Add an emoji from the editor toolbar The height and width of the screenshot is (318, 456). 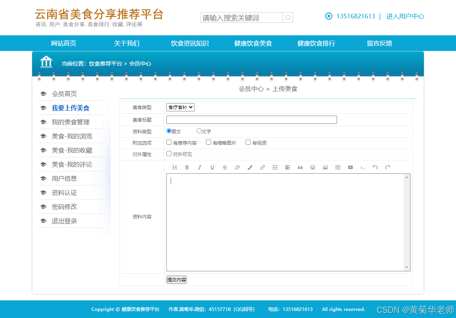point(312,167)
